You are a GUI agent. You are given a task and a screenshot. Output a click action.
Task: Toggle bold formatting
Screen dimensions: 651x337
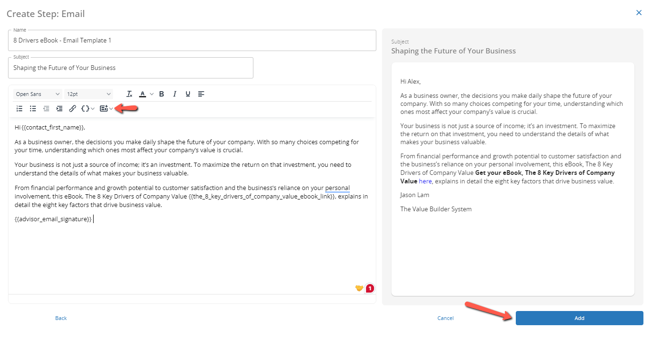[161, 94]
